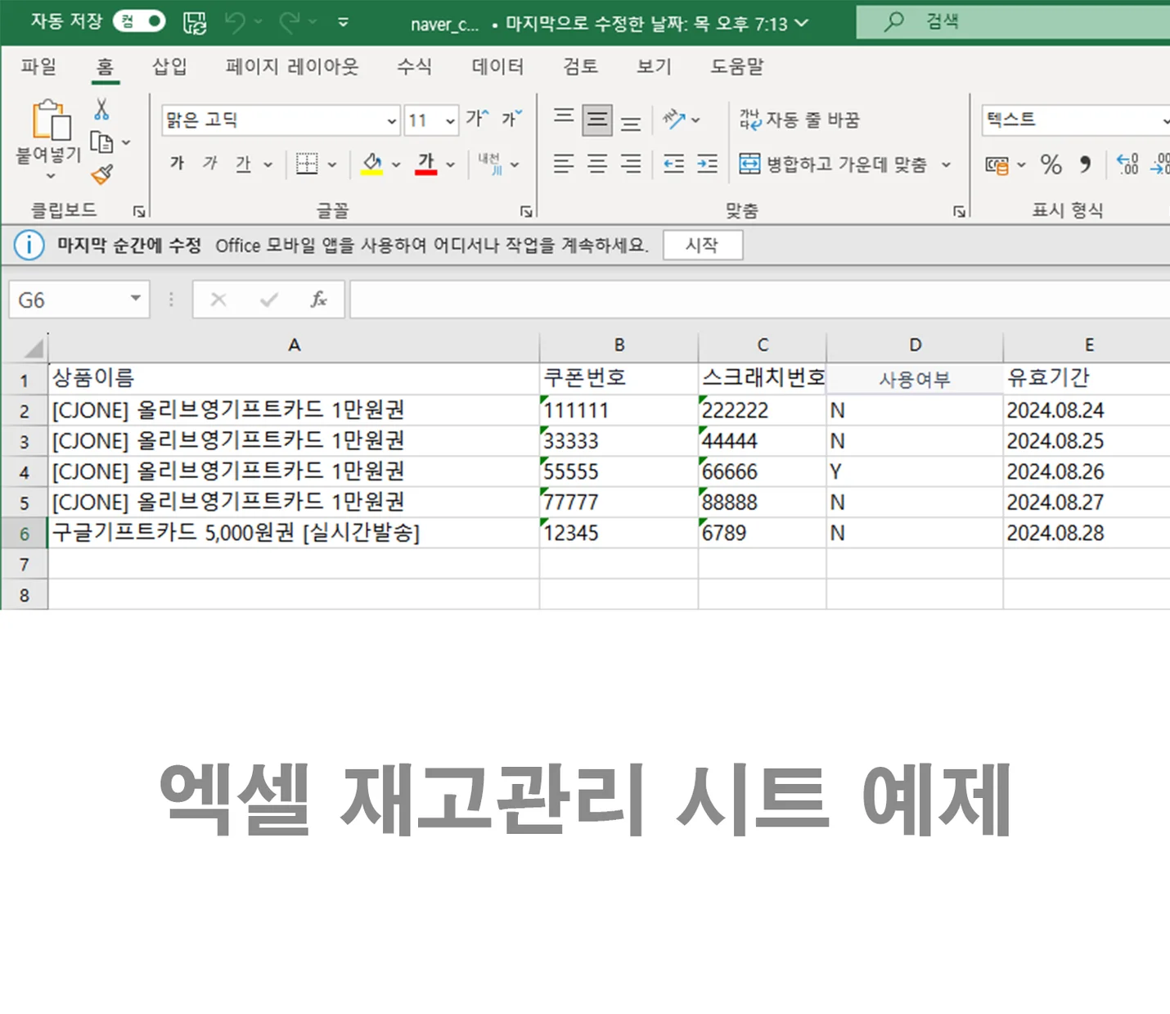Viewport: 1170px width, 1014px height.
Task: Click the 시작 button in message bar
Action: (x=702, y=245)
